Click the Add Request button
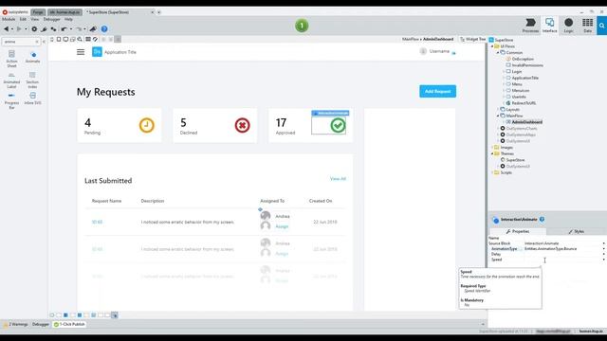 point(437,91)
